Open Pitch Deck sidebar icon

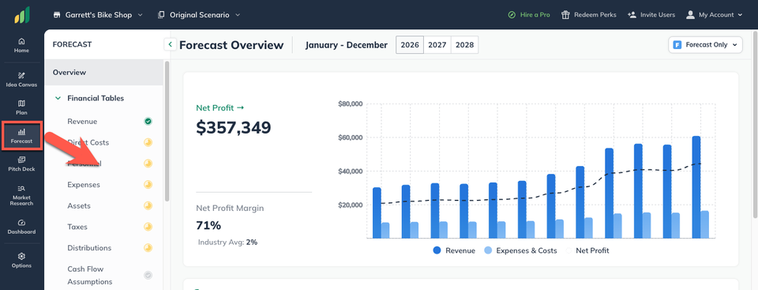21,164
